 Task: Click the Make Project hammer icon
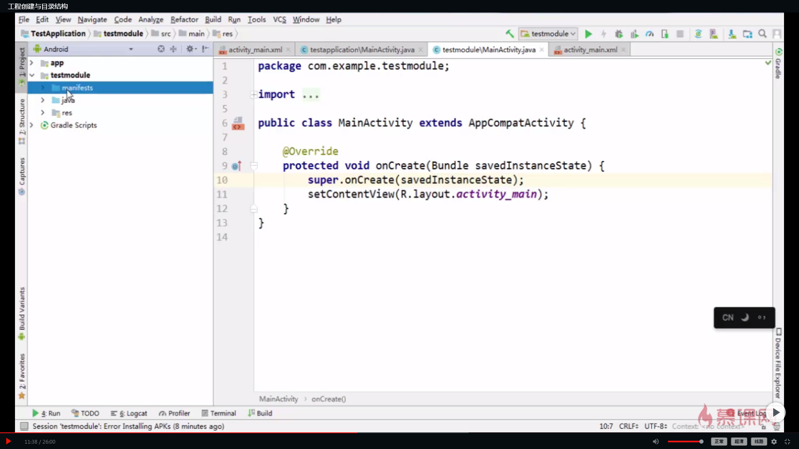pyautogui.click(x=510, y=34)
